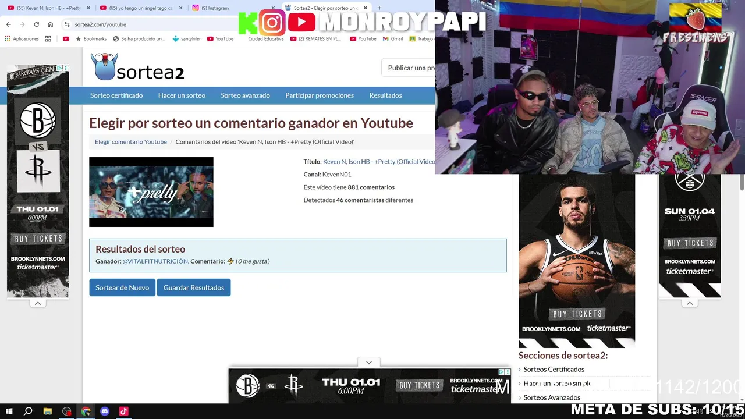Open the YouTube bookmark before Gmail
The width and height of the screenshot is (745, 419).
[x=363, y=39]
